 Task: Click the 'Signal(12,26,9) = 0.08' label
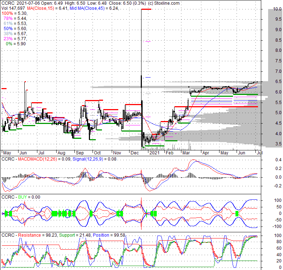pos(94,159)
